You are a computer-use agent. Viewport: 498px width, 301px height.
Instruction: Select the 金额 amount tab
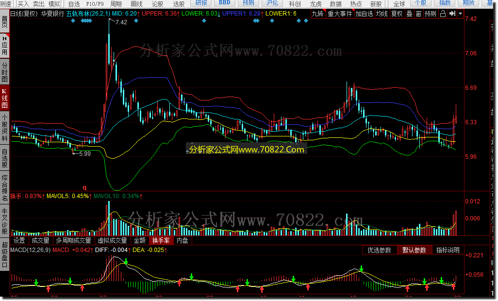coord(139,240)
